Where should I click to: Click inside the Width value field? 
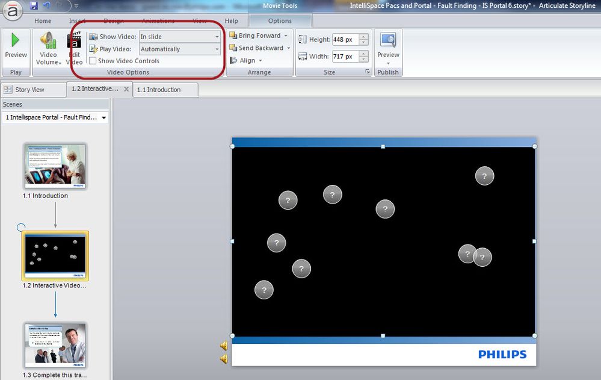click(x=345, y=56)
